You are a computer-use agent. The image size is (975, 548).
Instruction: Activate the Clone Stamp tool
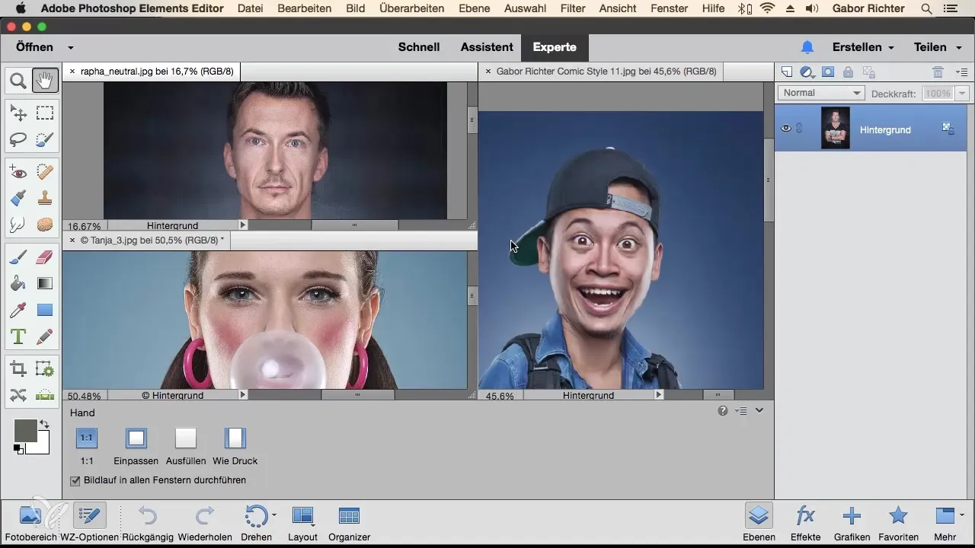pos(45,198)
